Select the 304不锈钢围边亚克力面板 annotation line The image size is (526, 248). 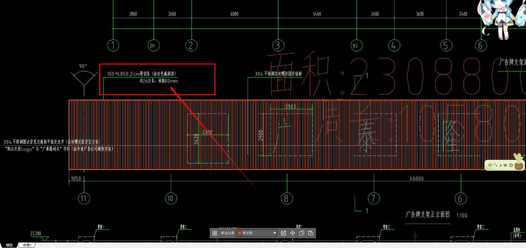[52, 142]
